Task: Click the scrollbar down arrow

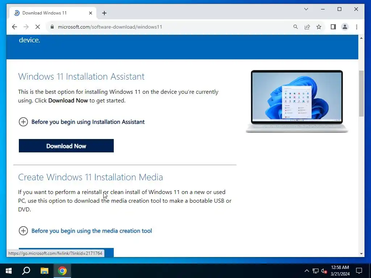Action: tap(361, 254)
